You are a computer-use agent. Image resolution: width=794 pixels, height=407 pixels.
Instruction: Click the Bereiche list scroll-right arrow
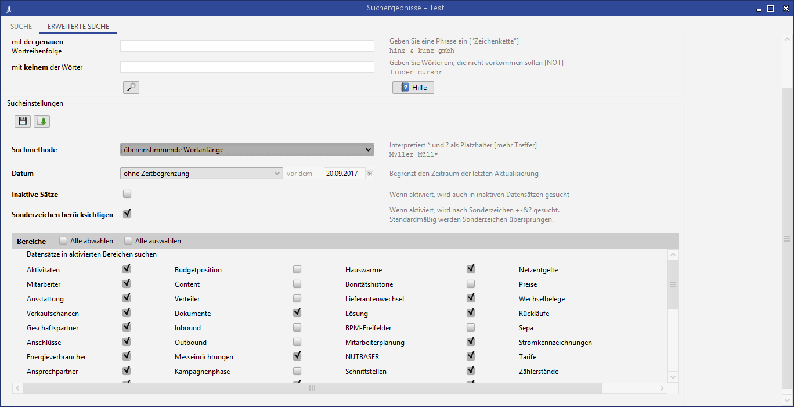pos(661,388)
